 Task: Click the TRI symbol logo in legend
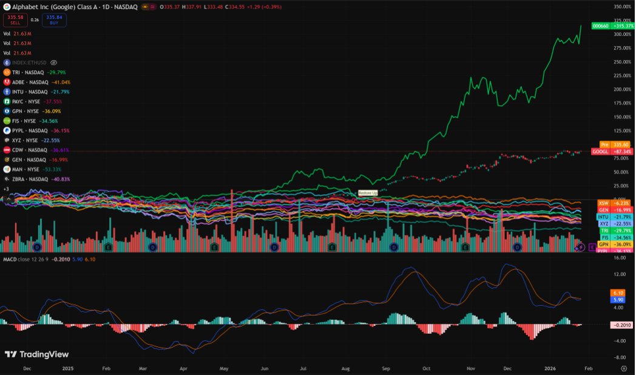[7, 72]
